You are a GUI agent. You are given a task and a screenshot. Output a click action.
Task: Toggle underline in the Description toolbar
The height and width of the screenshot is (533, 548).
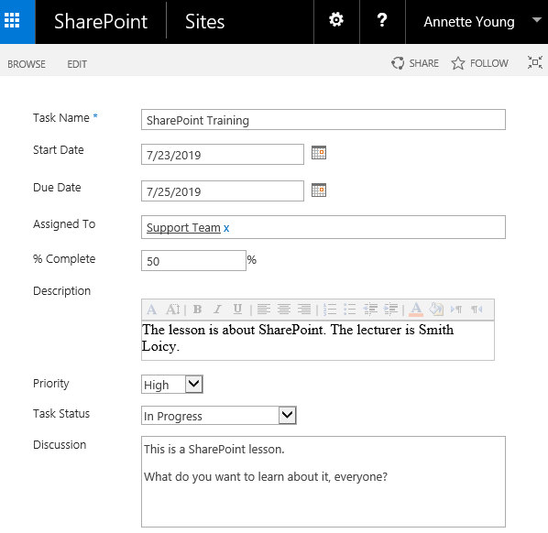tap(237, 310)
